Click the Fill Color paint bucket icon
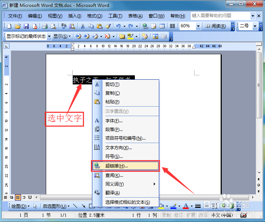265x222 pixels. pyautogui.click(x=161, y=206)
